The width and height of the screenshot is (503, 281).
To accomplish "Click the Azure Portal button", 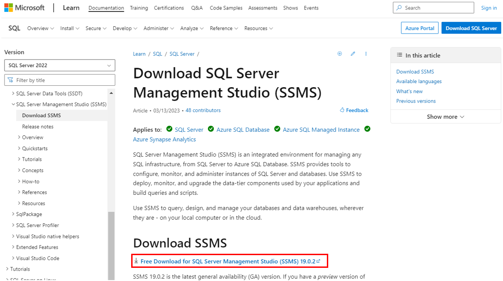I will coord(419,28).
